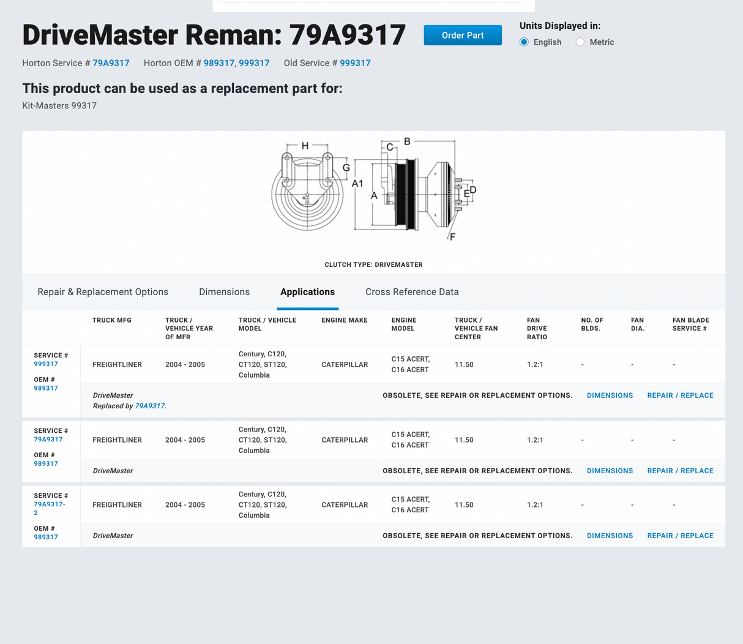
Task: Open REPAIR / REPLACE for service 79A9317
Action: point(680,471)
